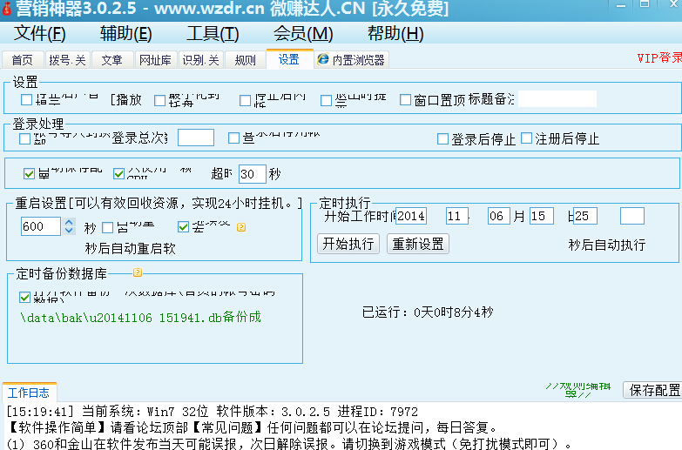This screenshot has width=682, height=450.
Task: Click log line starting [15:19:41] 当前系统
Action: [212, 412]
